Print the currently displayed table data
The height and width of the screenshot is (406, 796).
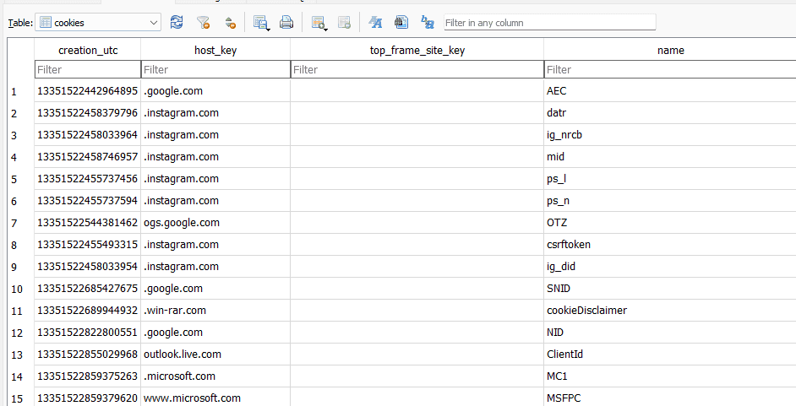286,22
